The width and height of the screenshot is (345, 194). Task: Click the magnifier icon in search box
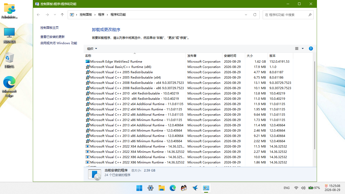[310, 15]
